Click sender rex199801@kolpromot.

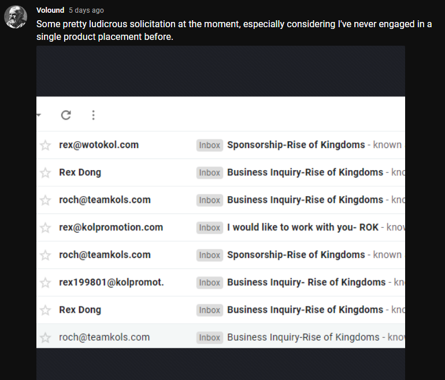point(112,282)
